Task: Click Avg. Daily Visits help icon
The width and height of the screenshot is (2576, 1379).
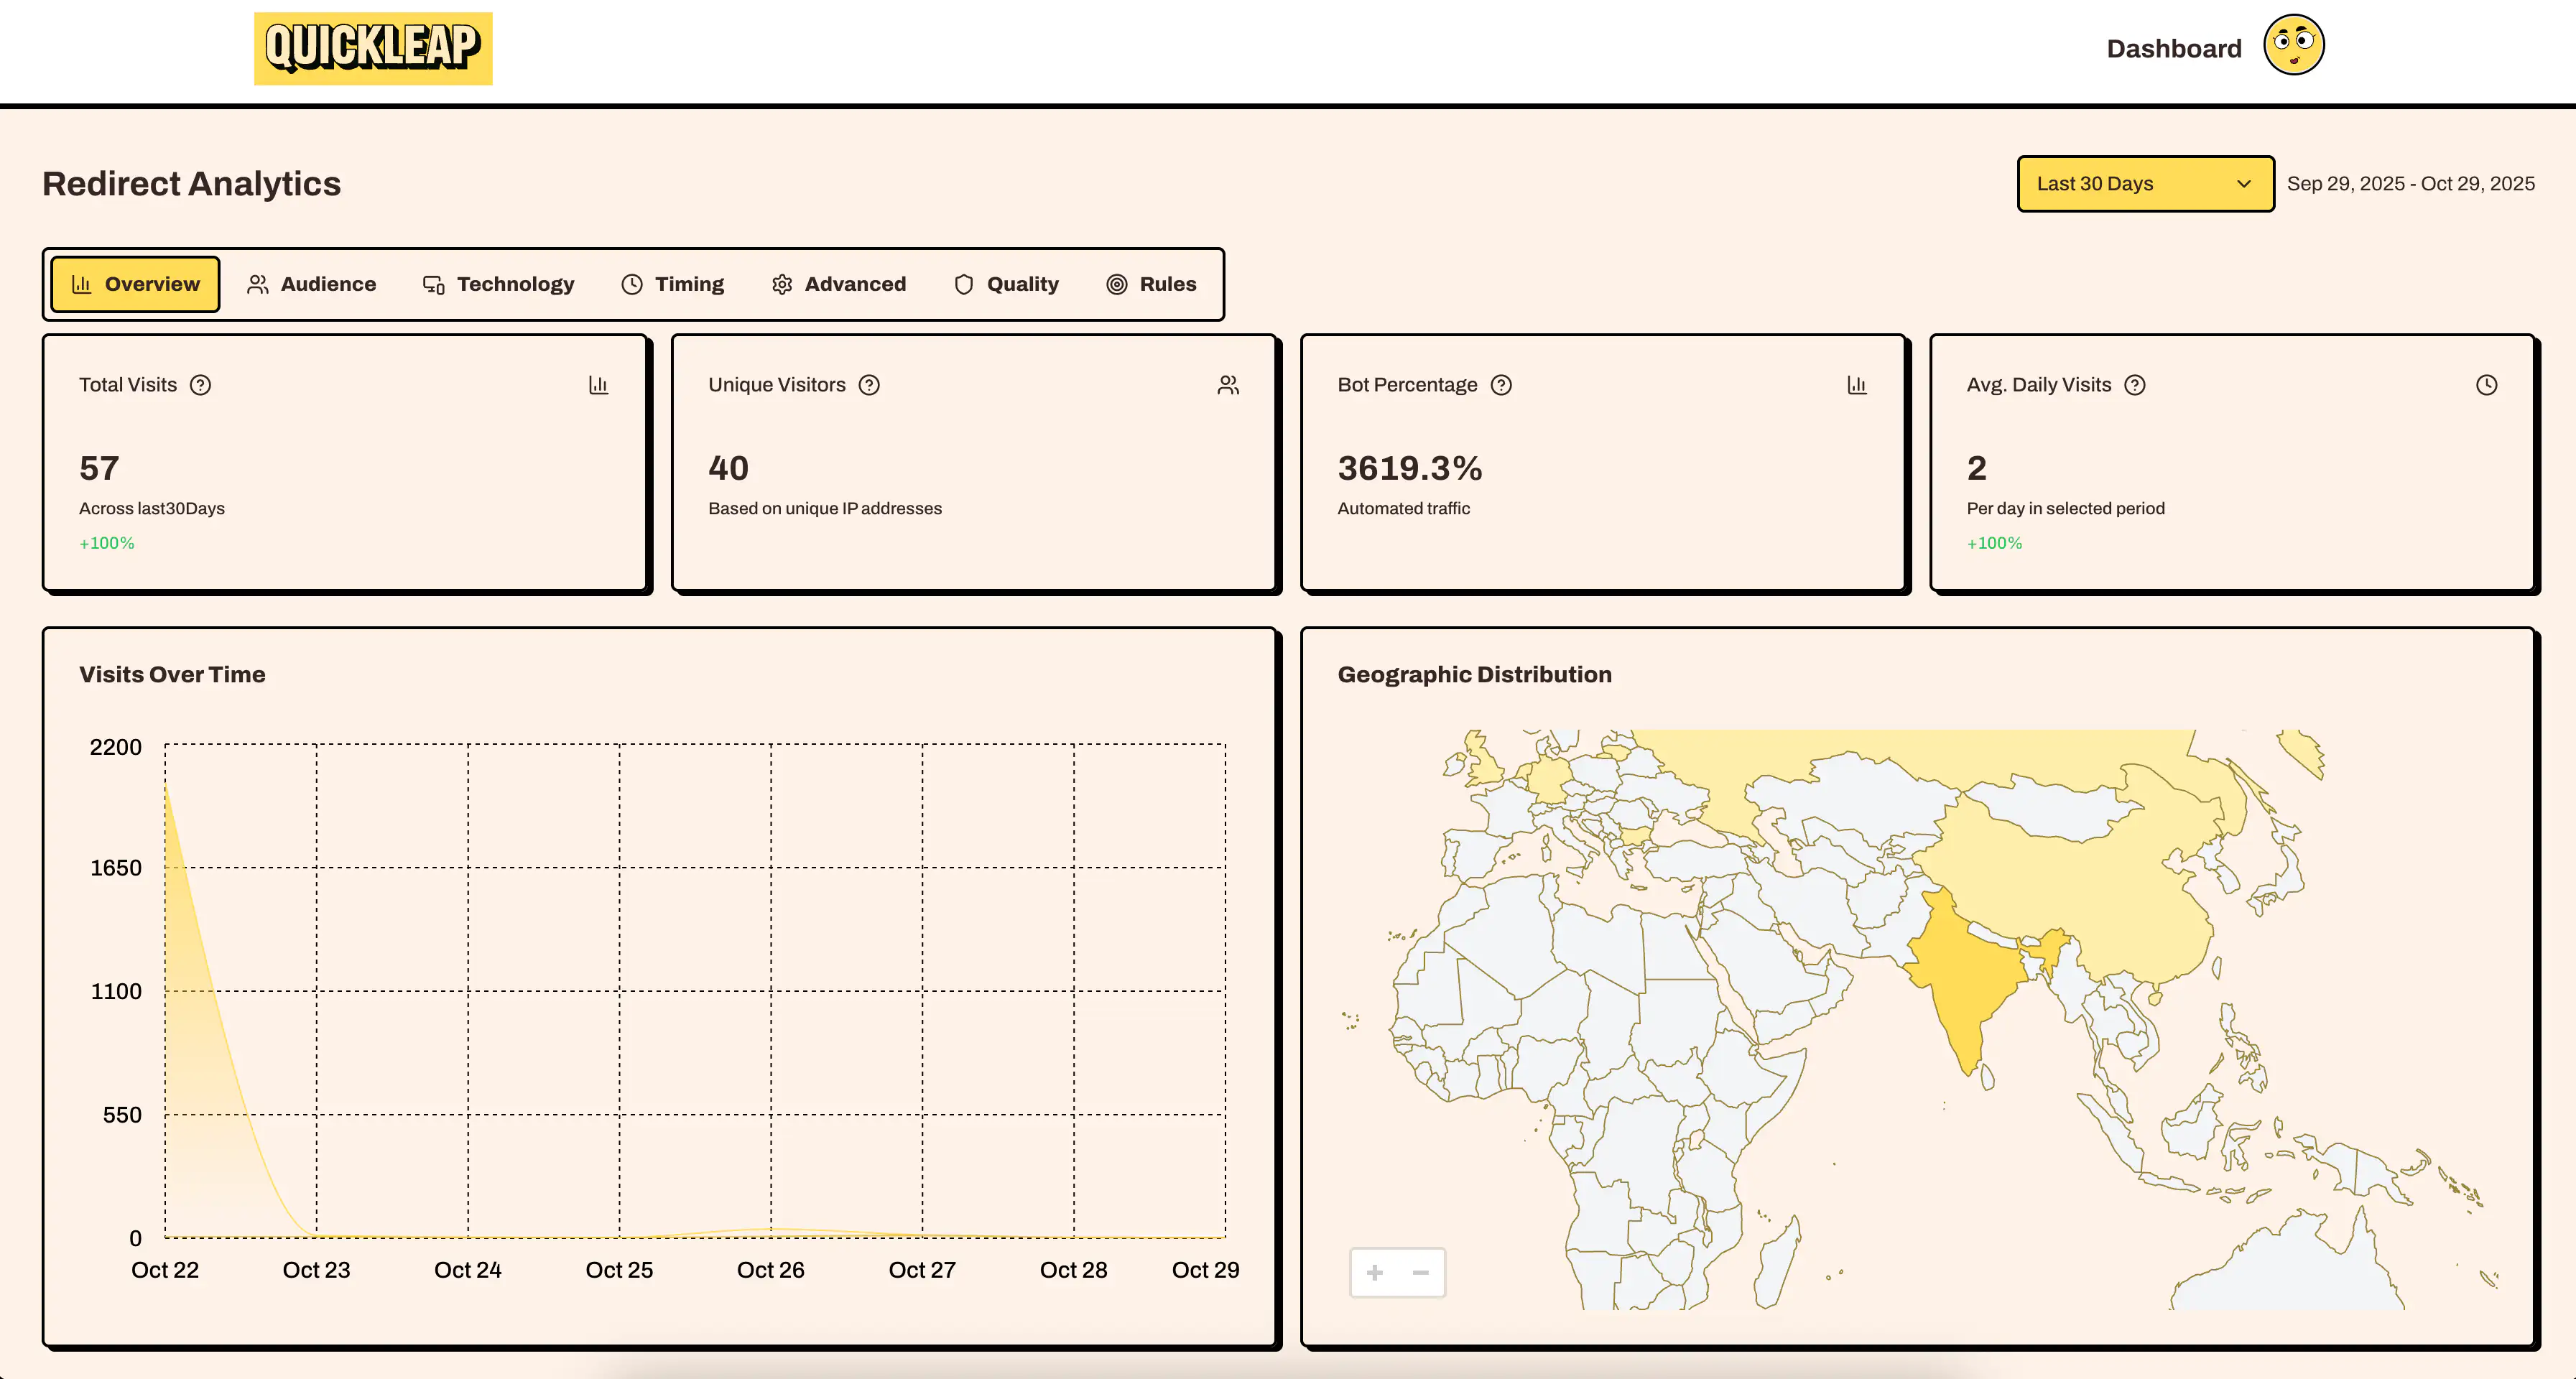Action: point(2135,385)
